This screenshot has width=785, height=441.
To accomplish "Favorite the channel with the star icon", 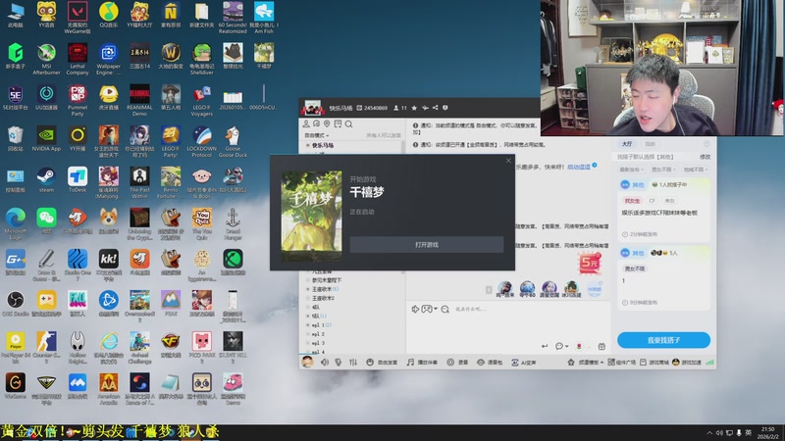I will pos(414,108).
